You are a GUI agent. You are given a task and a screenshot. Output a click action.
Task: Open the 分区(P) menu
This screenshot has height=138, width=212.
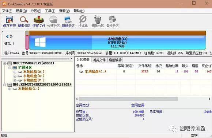point(36,11)
